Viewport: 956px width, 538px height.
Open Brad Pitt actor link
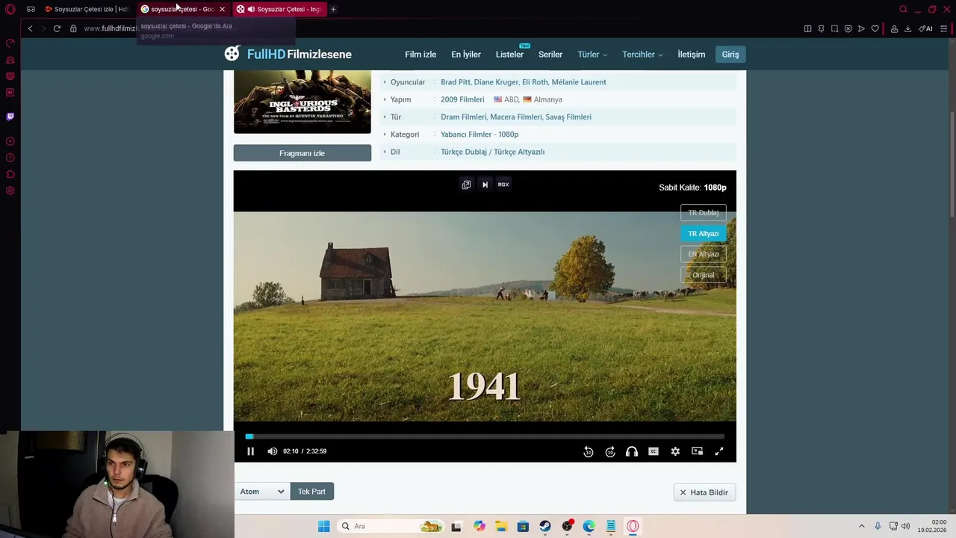click(x=455, y=82)
